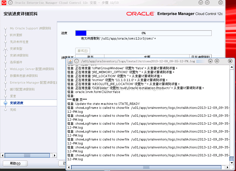Close the installActions log window

point(230,61)
